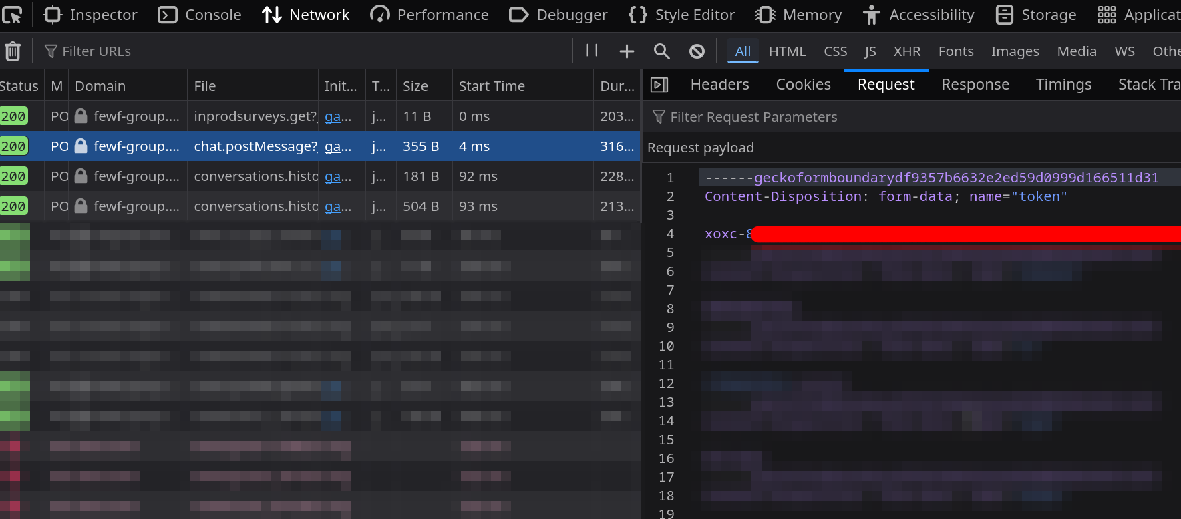1181x519 pixels.
Task: Focus Filter Request Parameters field
Action: (912, 117)
